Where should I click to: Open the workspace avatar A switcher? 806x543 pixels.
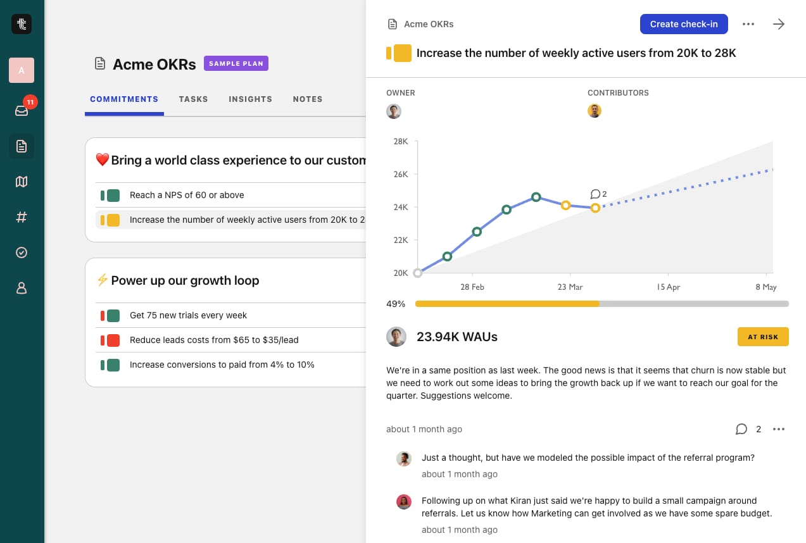[22, 70]
